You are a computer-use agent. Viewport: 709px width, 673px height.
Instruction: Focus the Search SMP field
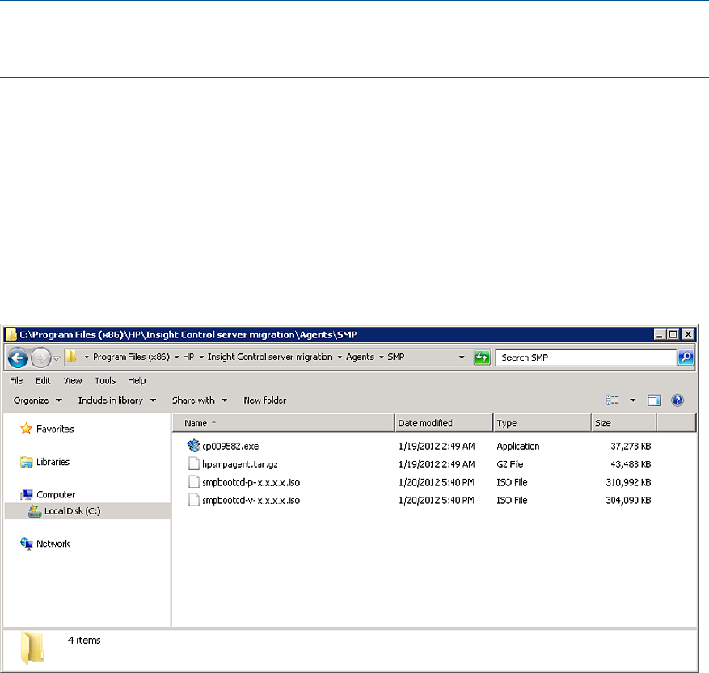586,358
